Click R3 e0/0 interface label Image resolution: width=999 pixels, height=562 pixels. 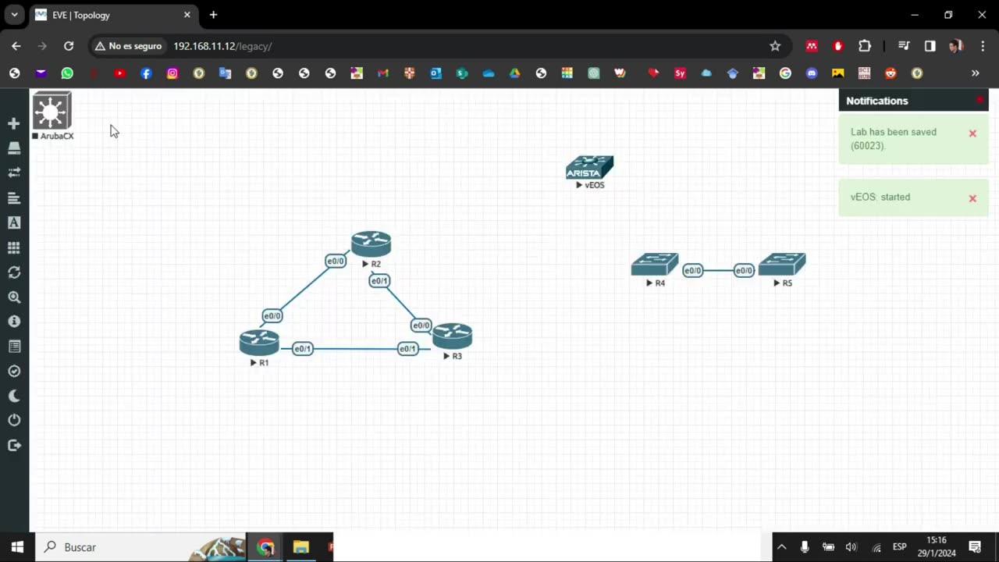click(x=421, y=325)
